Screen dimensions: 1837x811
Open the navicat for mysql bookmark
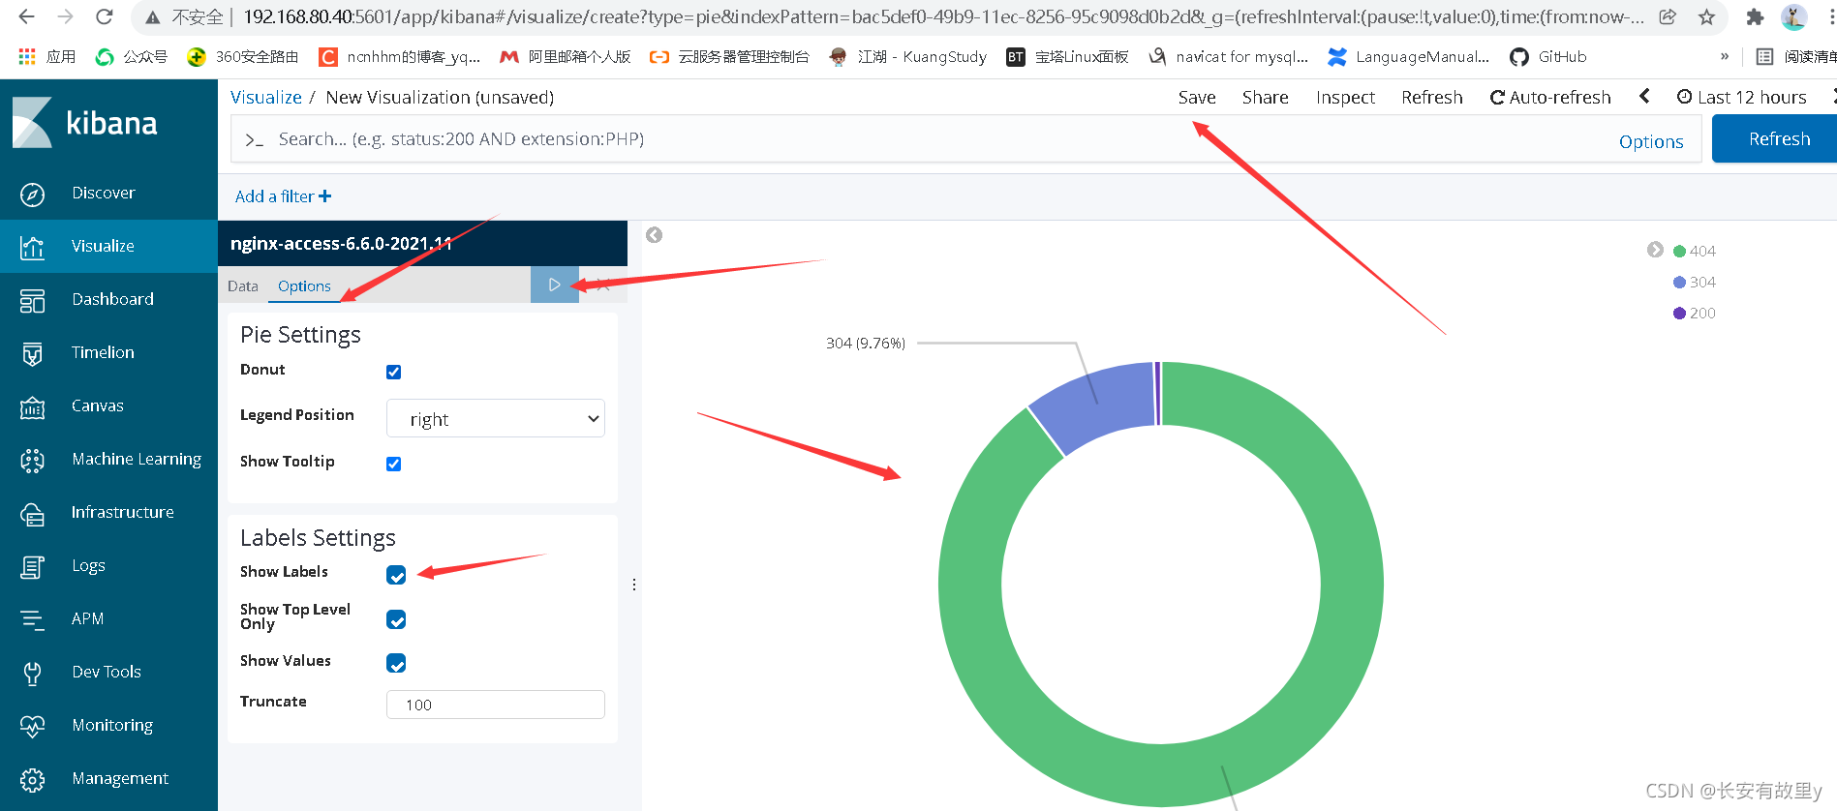click(1228, 57)
